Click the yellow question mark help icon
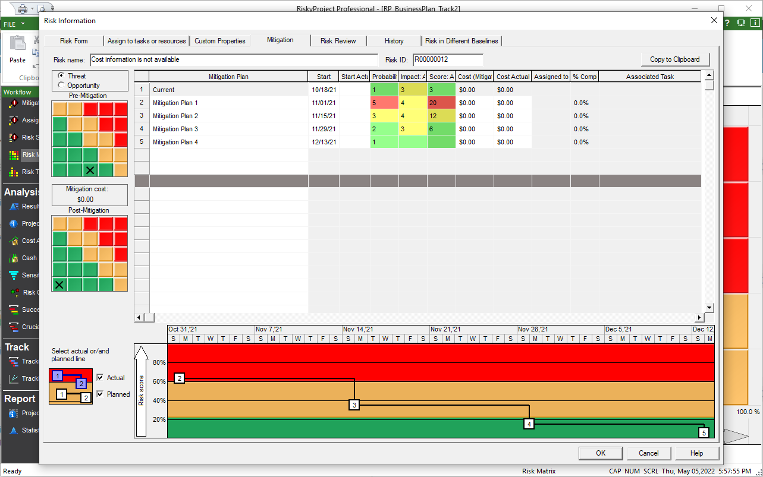 click(x=727, y=24)
